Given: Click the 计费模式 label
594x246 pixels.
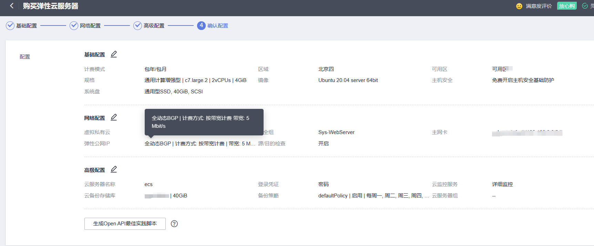Looking at the screenshot, I should (x=95, y=69).
